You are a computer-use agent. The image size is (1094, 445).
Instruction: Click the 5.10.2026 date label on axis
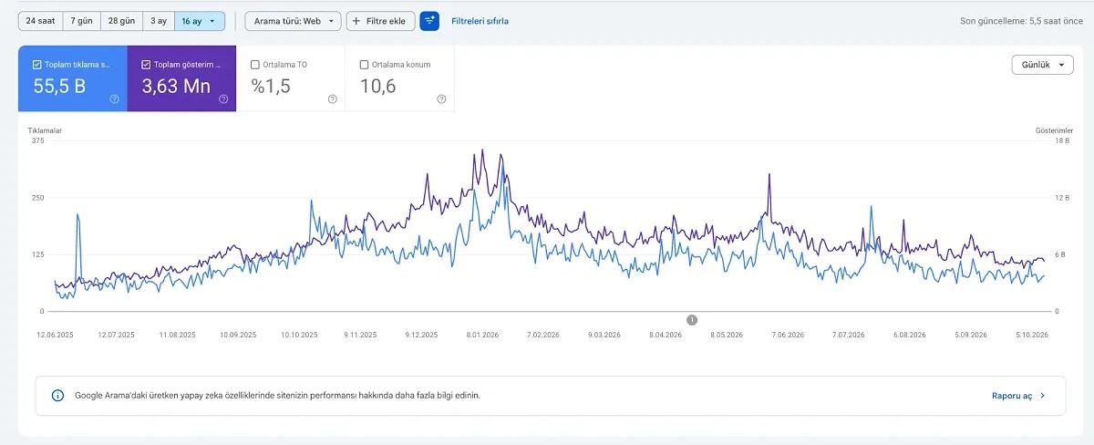(1030, 335)
